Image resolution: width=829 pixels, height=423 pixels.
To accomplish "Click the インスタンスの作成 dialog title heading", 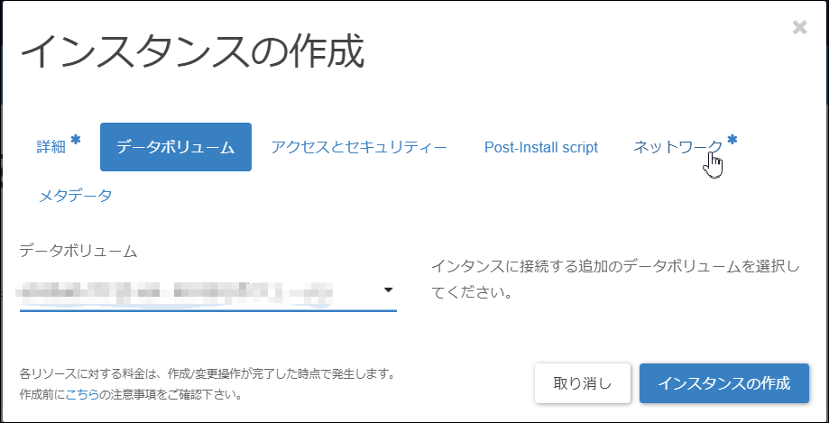I will (192, 51).
